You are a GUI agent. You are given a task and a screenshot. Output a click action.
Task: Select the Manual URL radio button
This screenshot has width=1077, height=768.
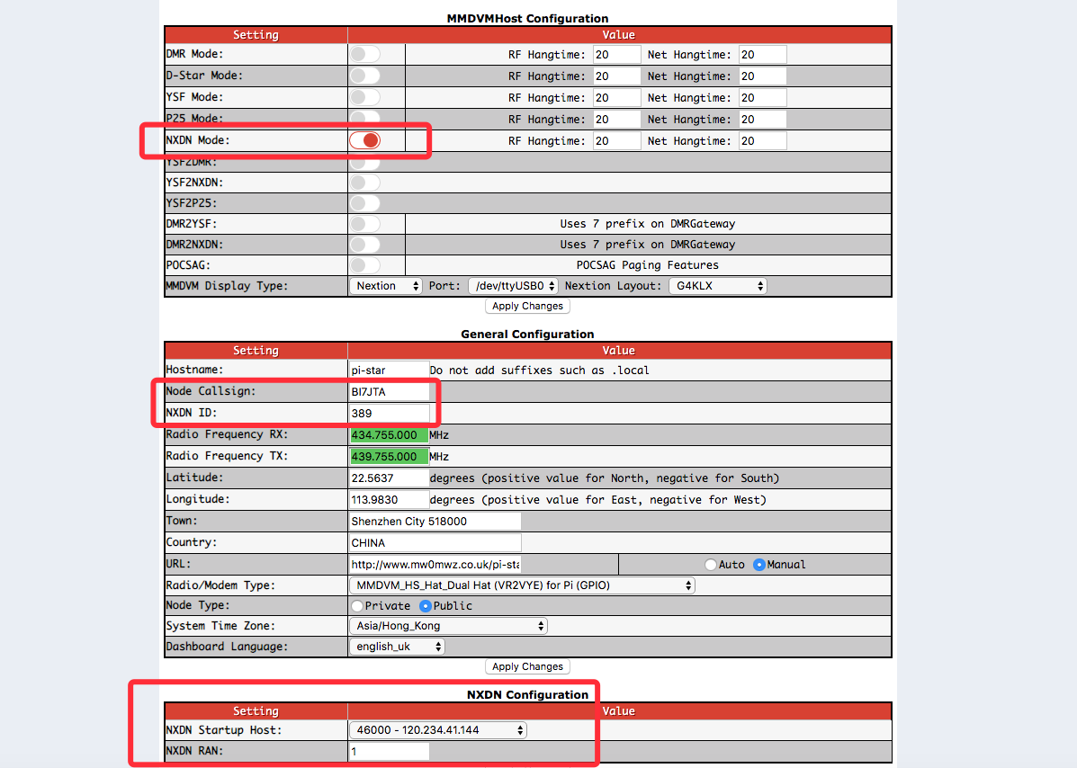tap(759, 565)
